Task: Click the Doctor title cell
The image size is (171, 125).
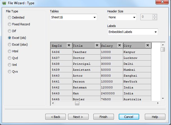Action: click(86, 58)
